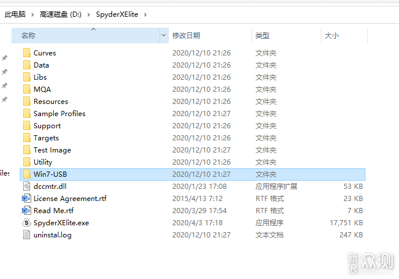Click the Data folder icon

(x=27, y=65)
